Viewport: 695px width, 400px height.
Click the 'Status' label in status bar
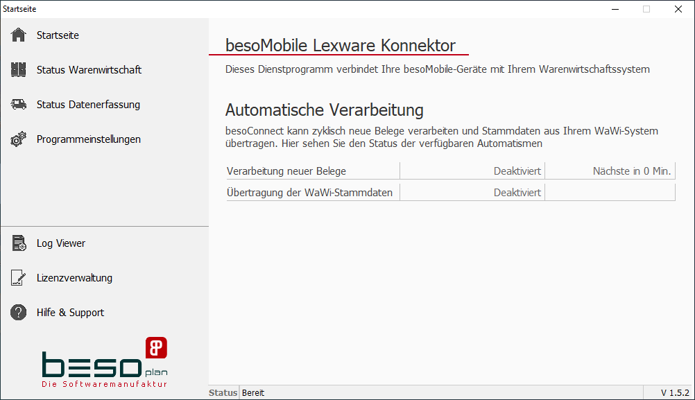(x=223, y=393)
